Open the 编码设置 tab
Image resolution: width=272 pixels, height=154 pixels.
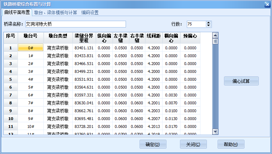90,13
